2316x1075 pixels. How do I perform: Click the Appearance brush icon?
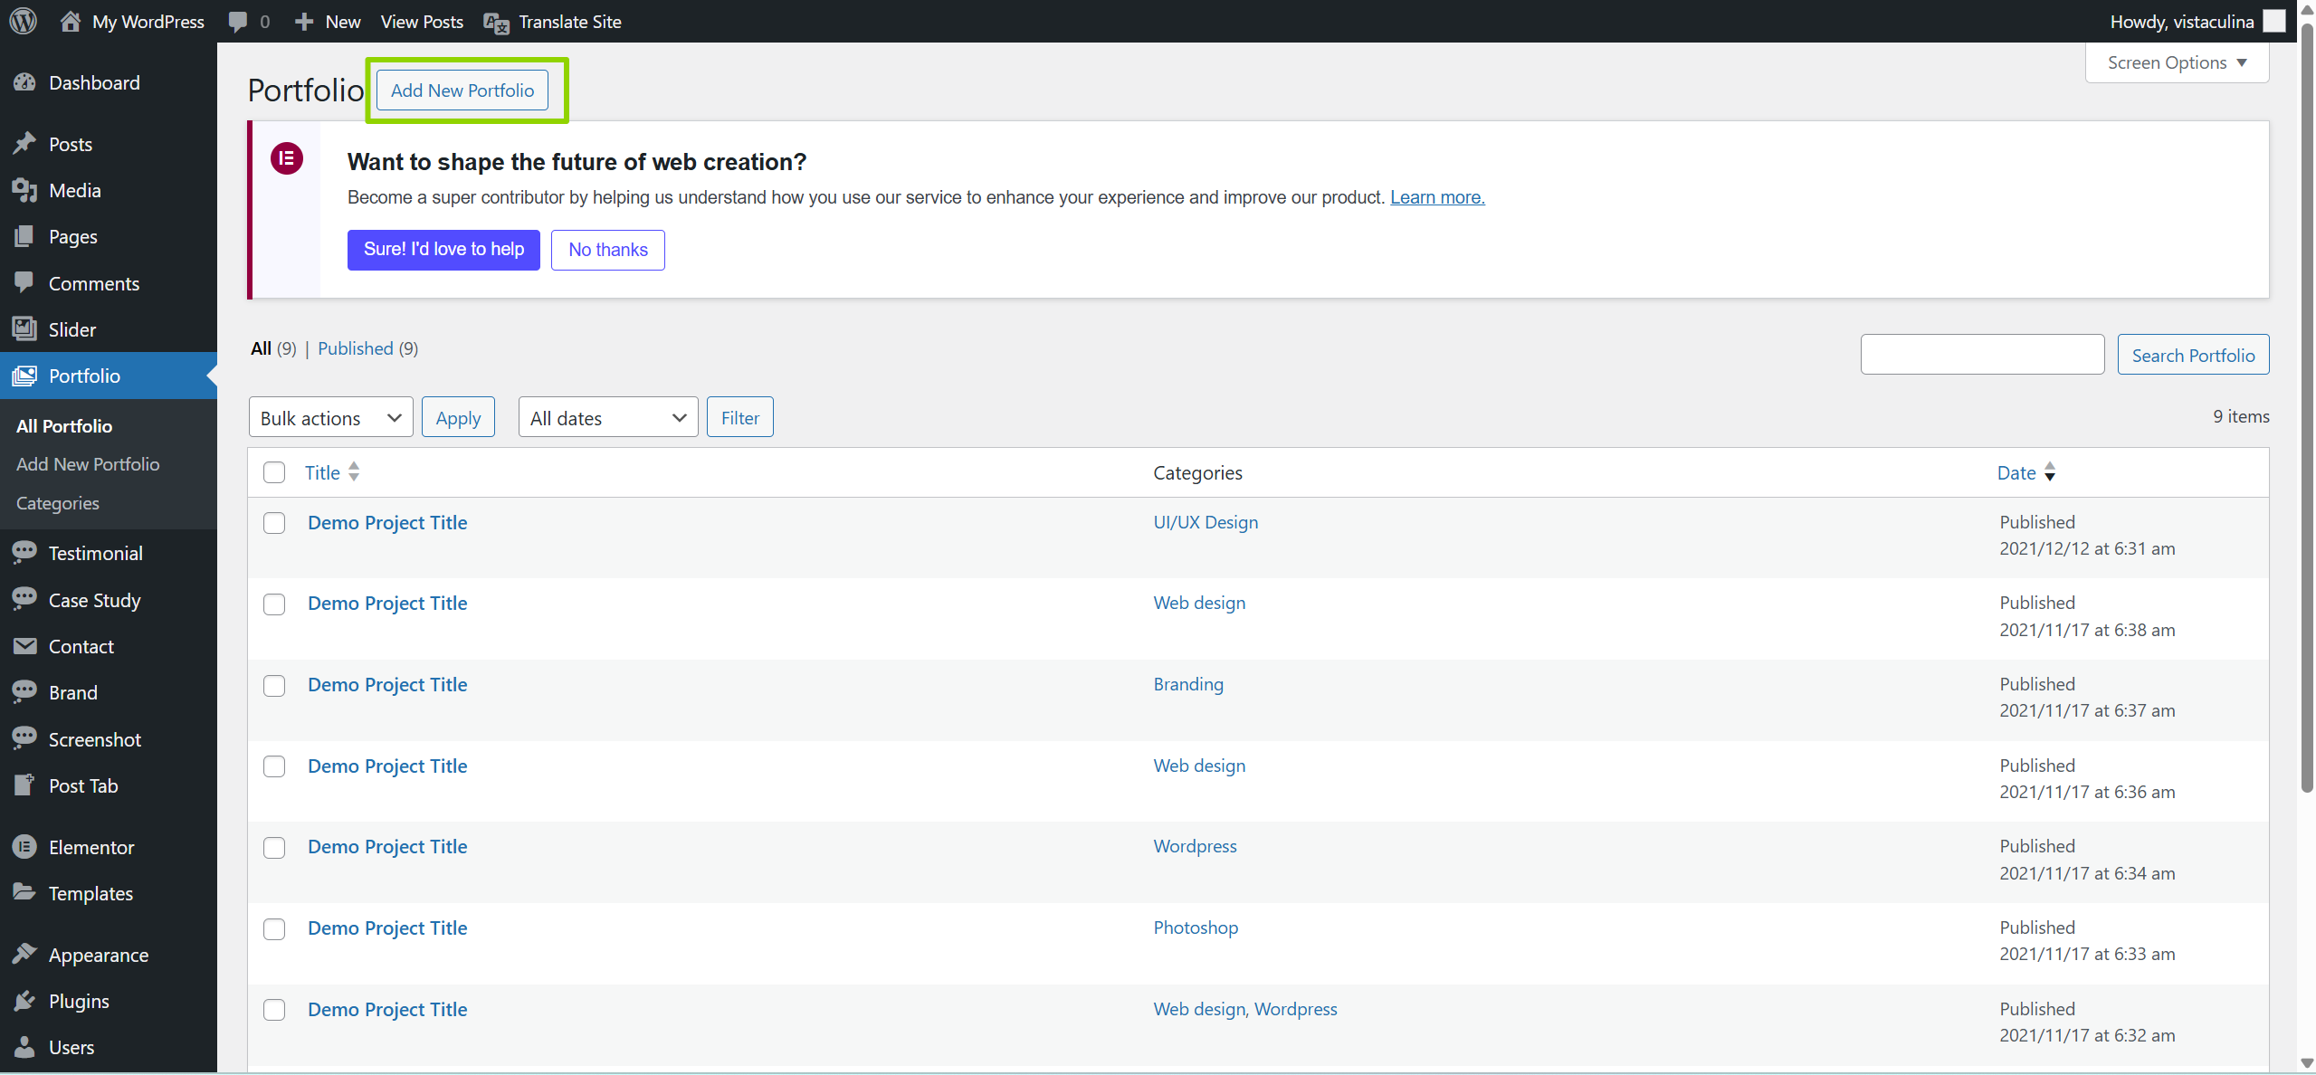(x=24, y=955)
